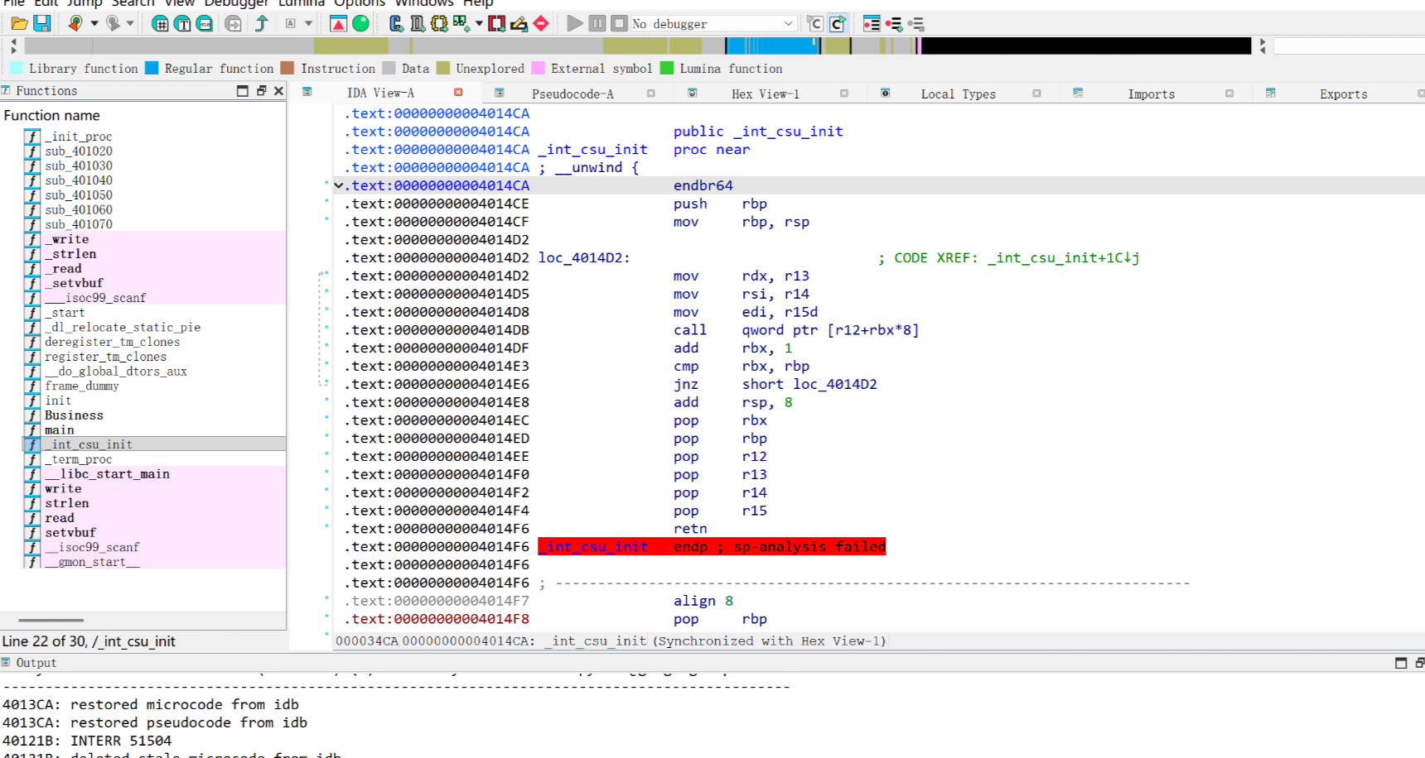
Task: Collapse the function at endbr64 line
Action: pyautogui.click(x=338, y=186)
